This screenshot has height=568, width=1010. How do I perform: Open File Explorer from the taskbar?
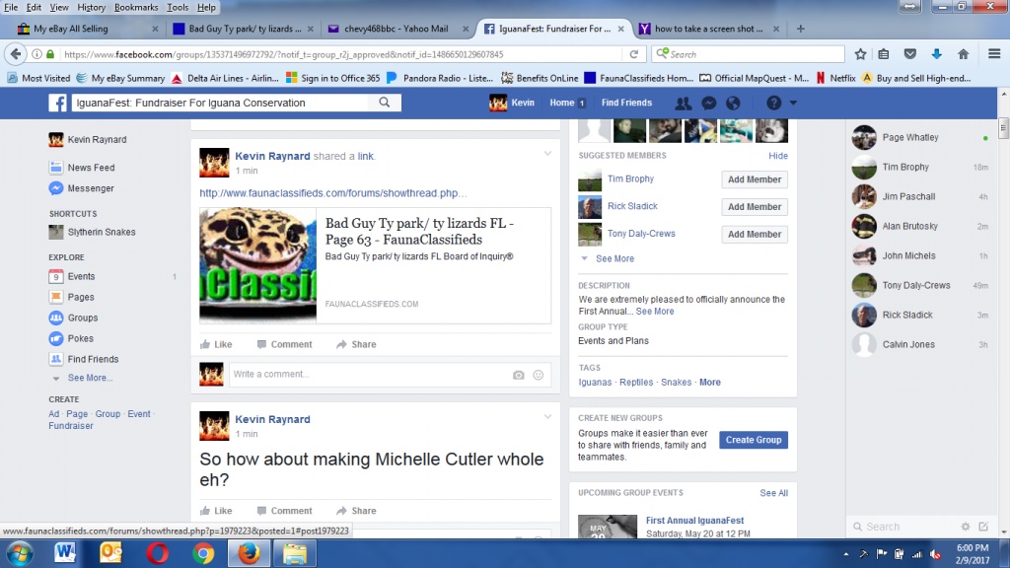pos(295,554)
